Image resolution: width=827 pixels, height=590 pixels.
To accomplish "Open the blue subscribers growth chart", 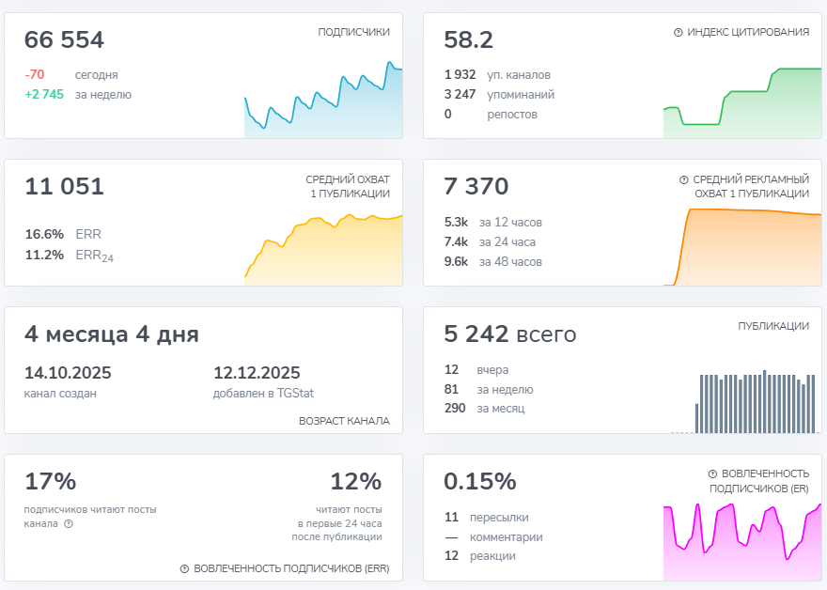I will pyautogui.click(x=323, y=101).
